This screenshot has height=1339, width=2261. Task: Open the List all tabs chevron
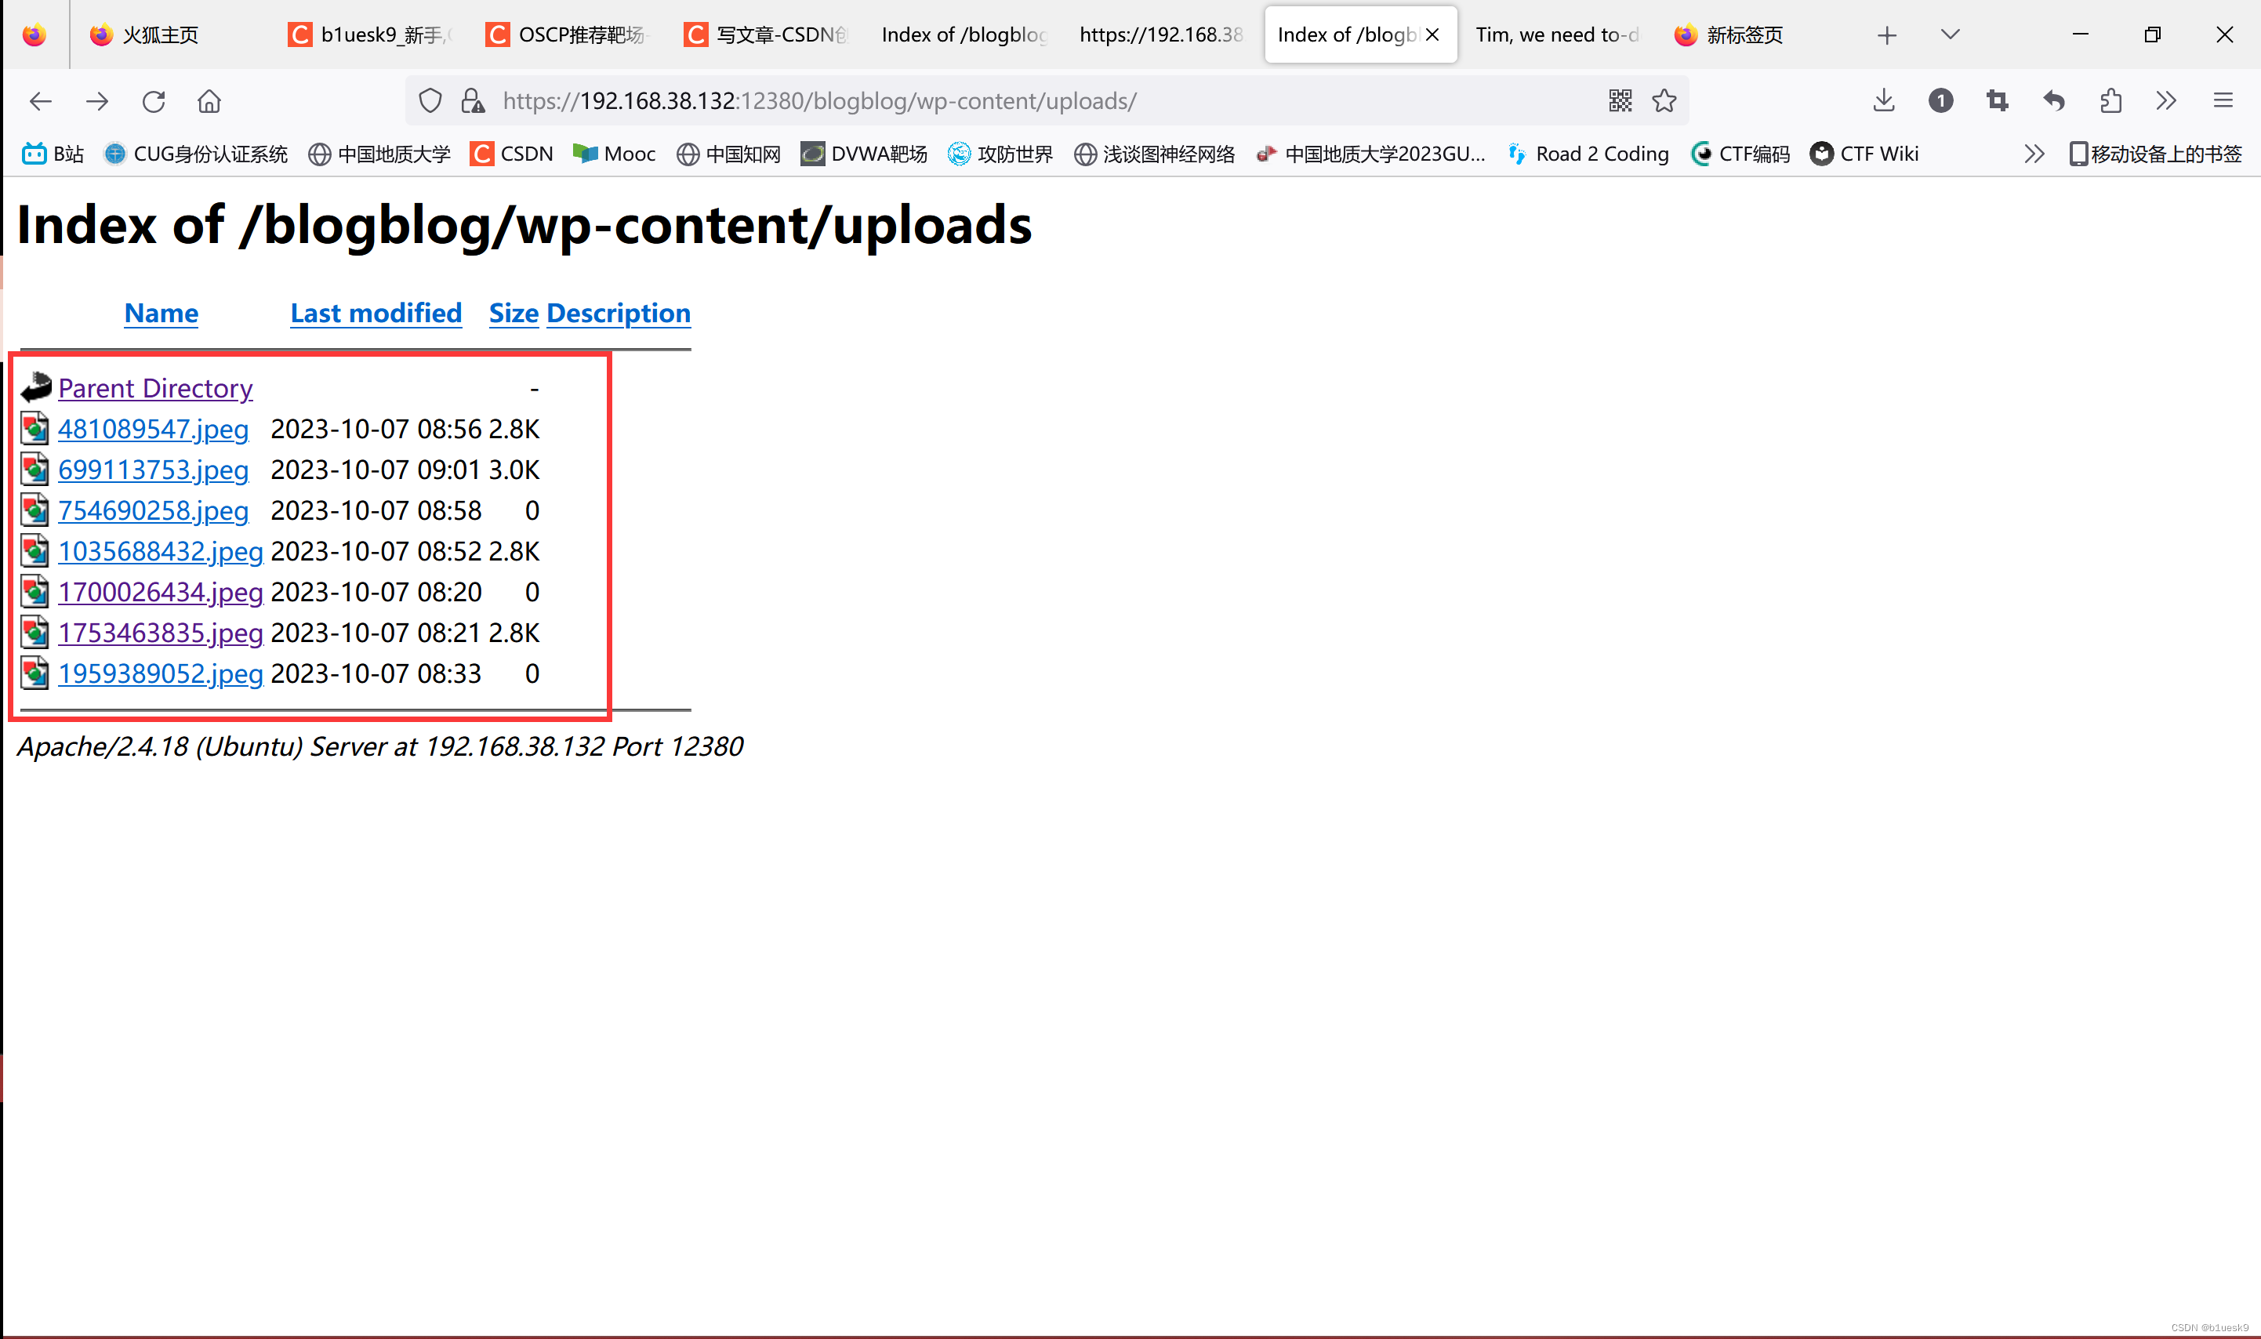tap(1950, 34)
